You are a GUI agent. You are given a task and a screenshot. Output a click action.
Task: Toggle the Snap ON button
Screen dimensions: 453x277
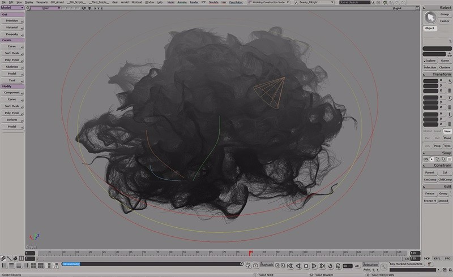[426, 159]
